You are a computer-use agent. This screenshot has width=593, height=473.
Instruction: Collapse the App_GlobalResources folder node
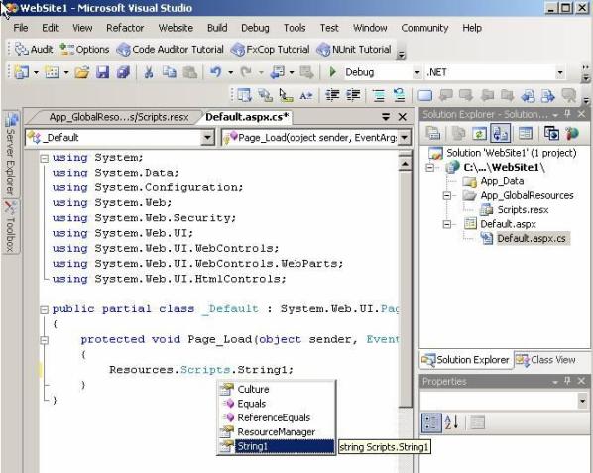coord(446,196)
